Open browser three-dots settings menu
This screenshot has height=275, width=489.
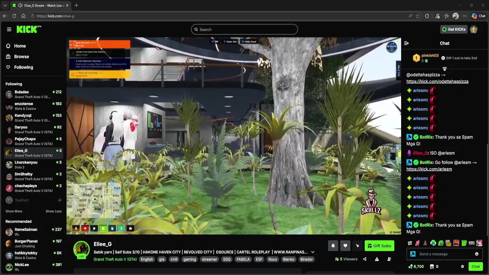[465, 16]
